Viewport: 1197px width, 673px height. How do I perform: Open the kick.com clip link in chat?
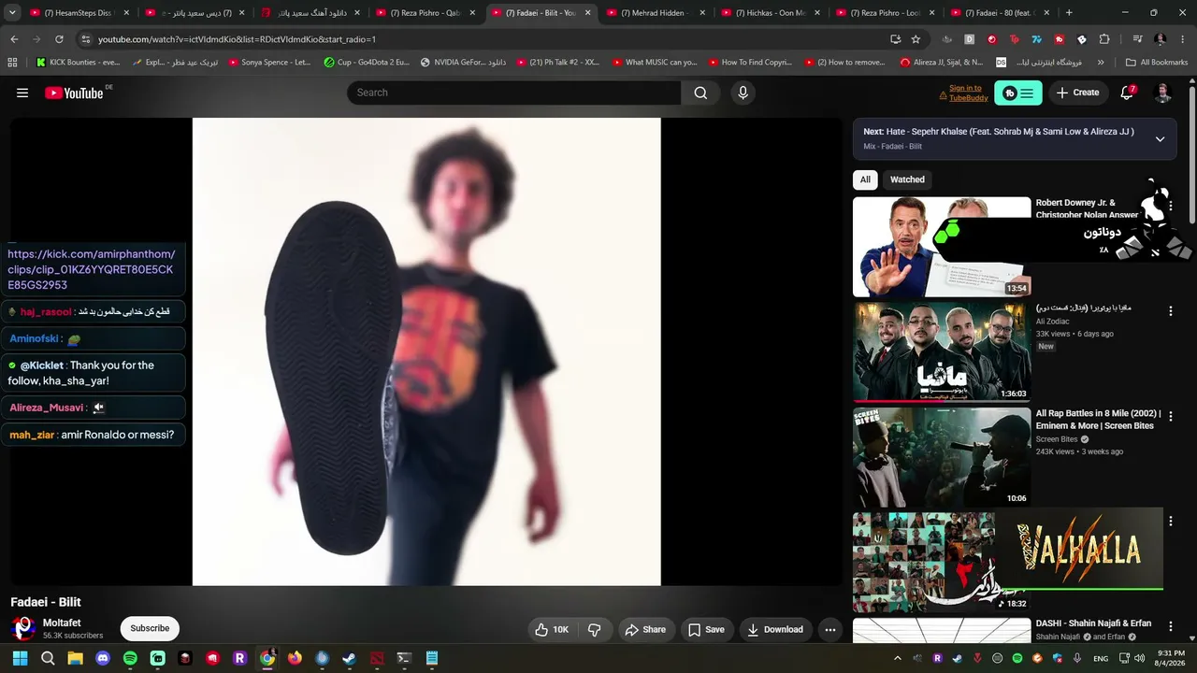(91, 269)
